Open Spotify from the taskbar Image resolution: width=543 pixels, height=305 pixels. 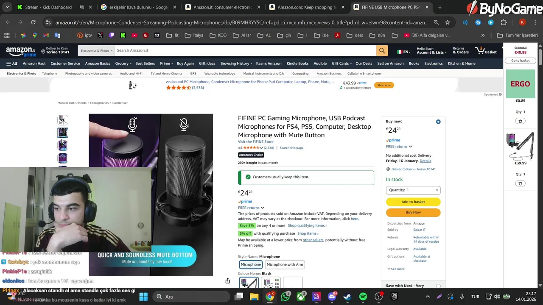click(x=363, y=297)
